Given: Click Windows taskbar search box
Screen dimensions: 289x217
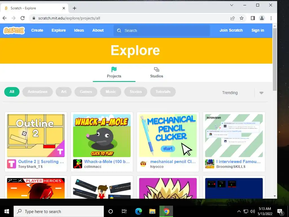Looking at the screenshot, I should pos(59,211).
